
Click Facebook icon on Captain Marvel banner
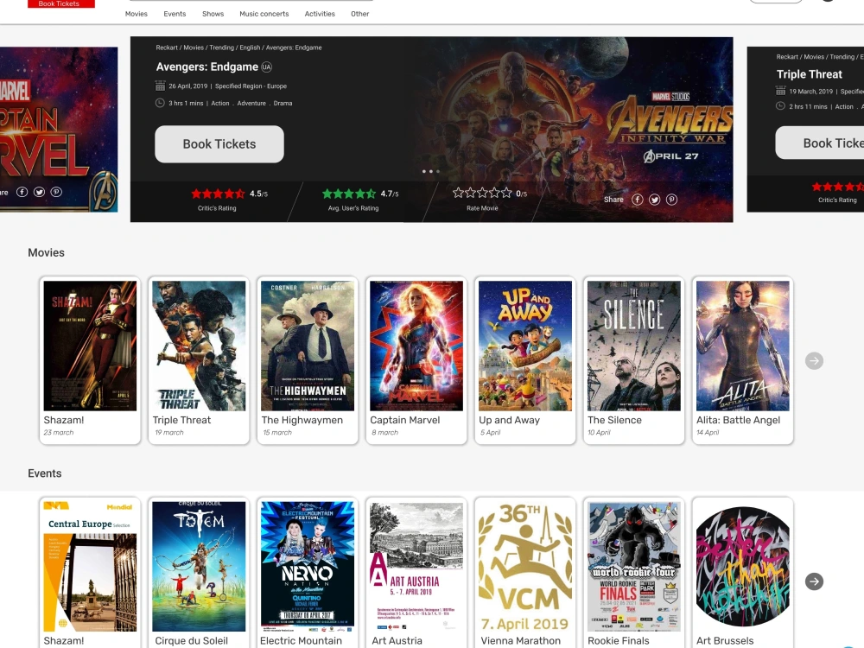click(22, 192)
